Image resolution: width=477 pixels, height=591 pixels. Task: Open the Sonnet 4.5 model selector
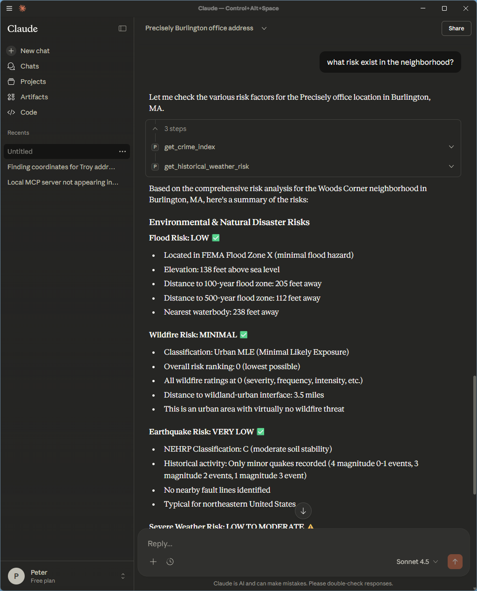tap(417, 562)
